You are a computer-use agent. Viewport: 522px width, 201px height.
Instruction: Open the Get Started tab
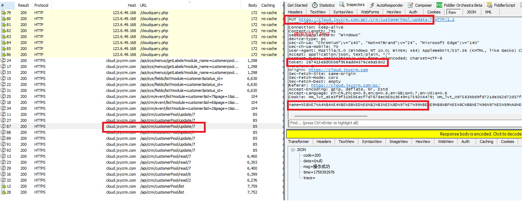pyautogui.click(x=297, y=5)
